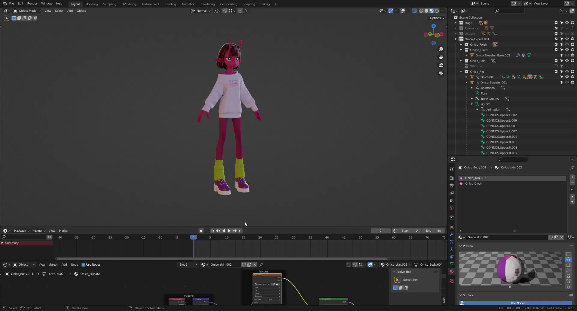Select flat plane material preview shape
This screenshot has width=577, height=311.
coord(568,254)
